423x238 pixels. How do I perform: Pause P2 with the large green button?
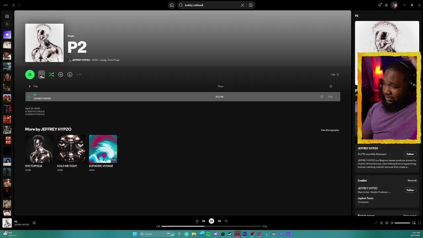(30, 74)
